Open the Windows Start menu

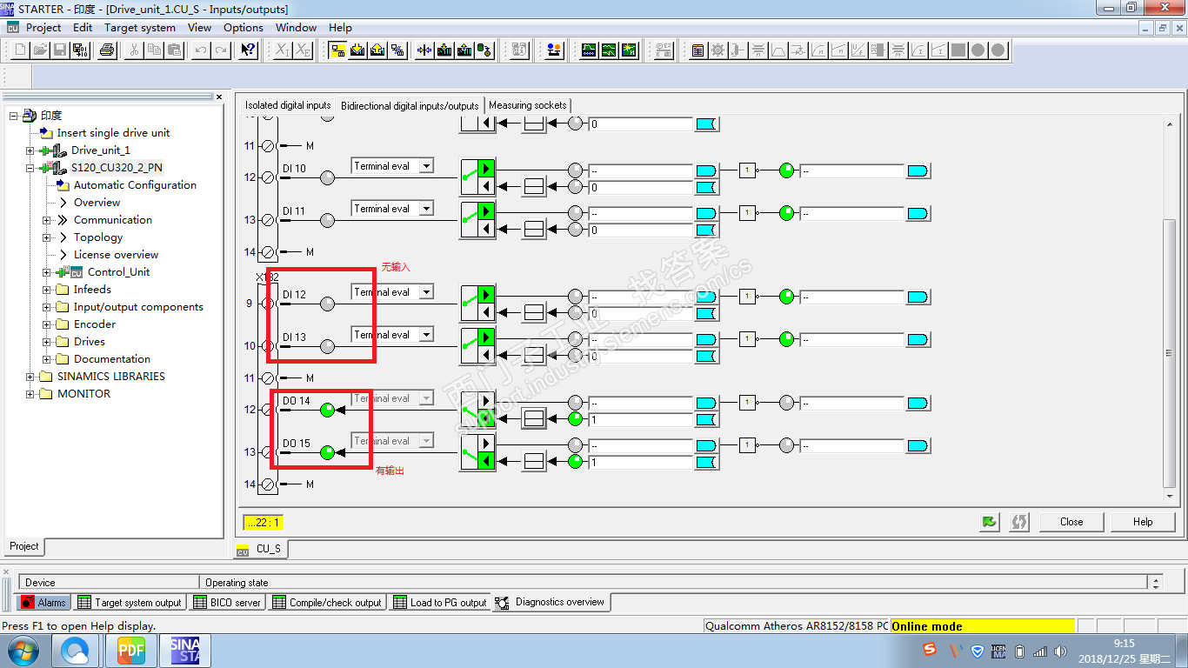coord(22,651)
